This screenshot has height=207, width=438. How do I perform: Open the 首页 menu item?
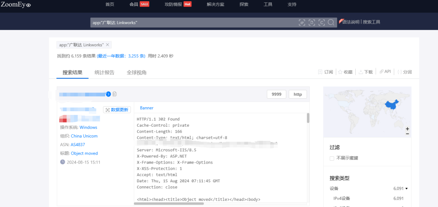pyautogui.click(x=110, y=4)
